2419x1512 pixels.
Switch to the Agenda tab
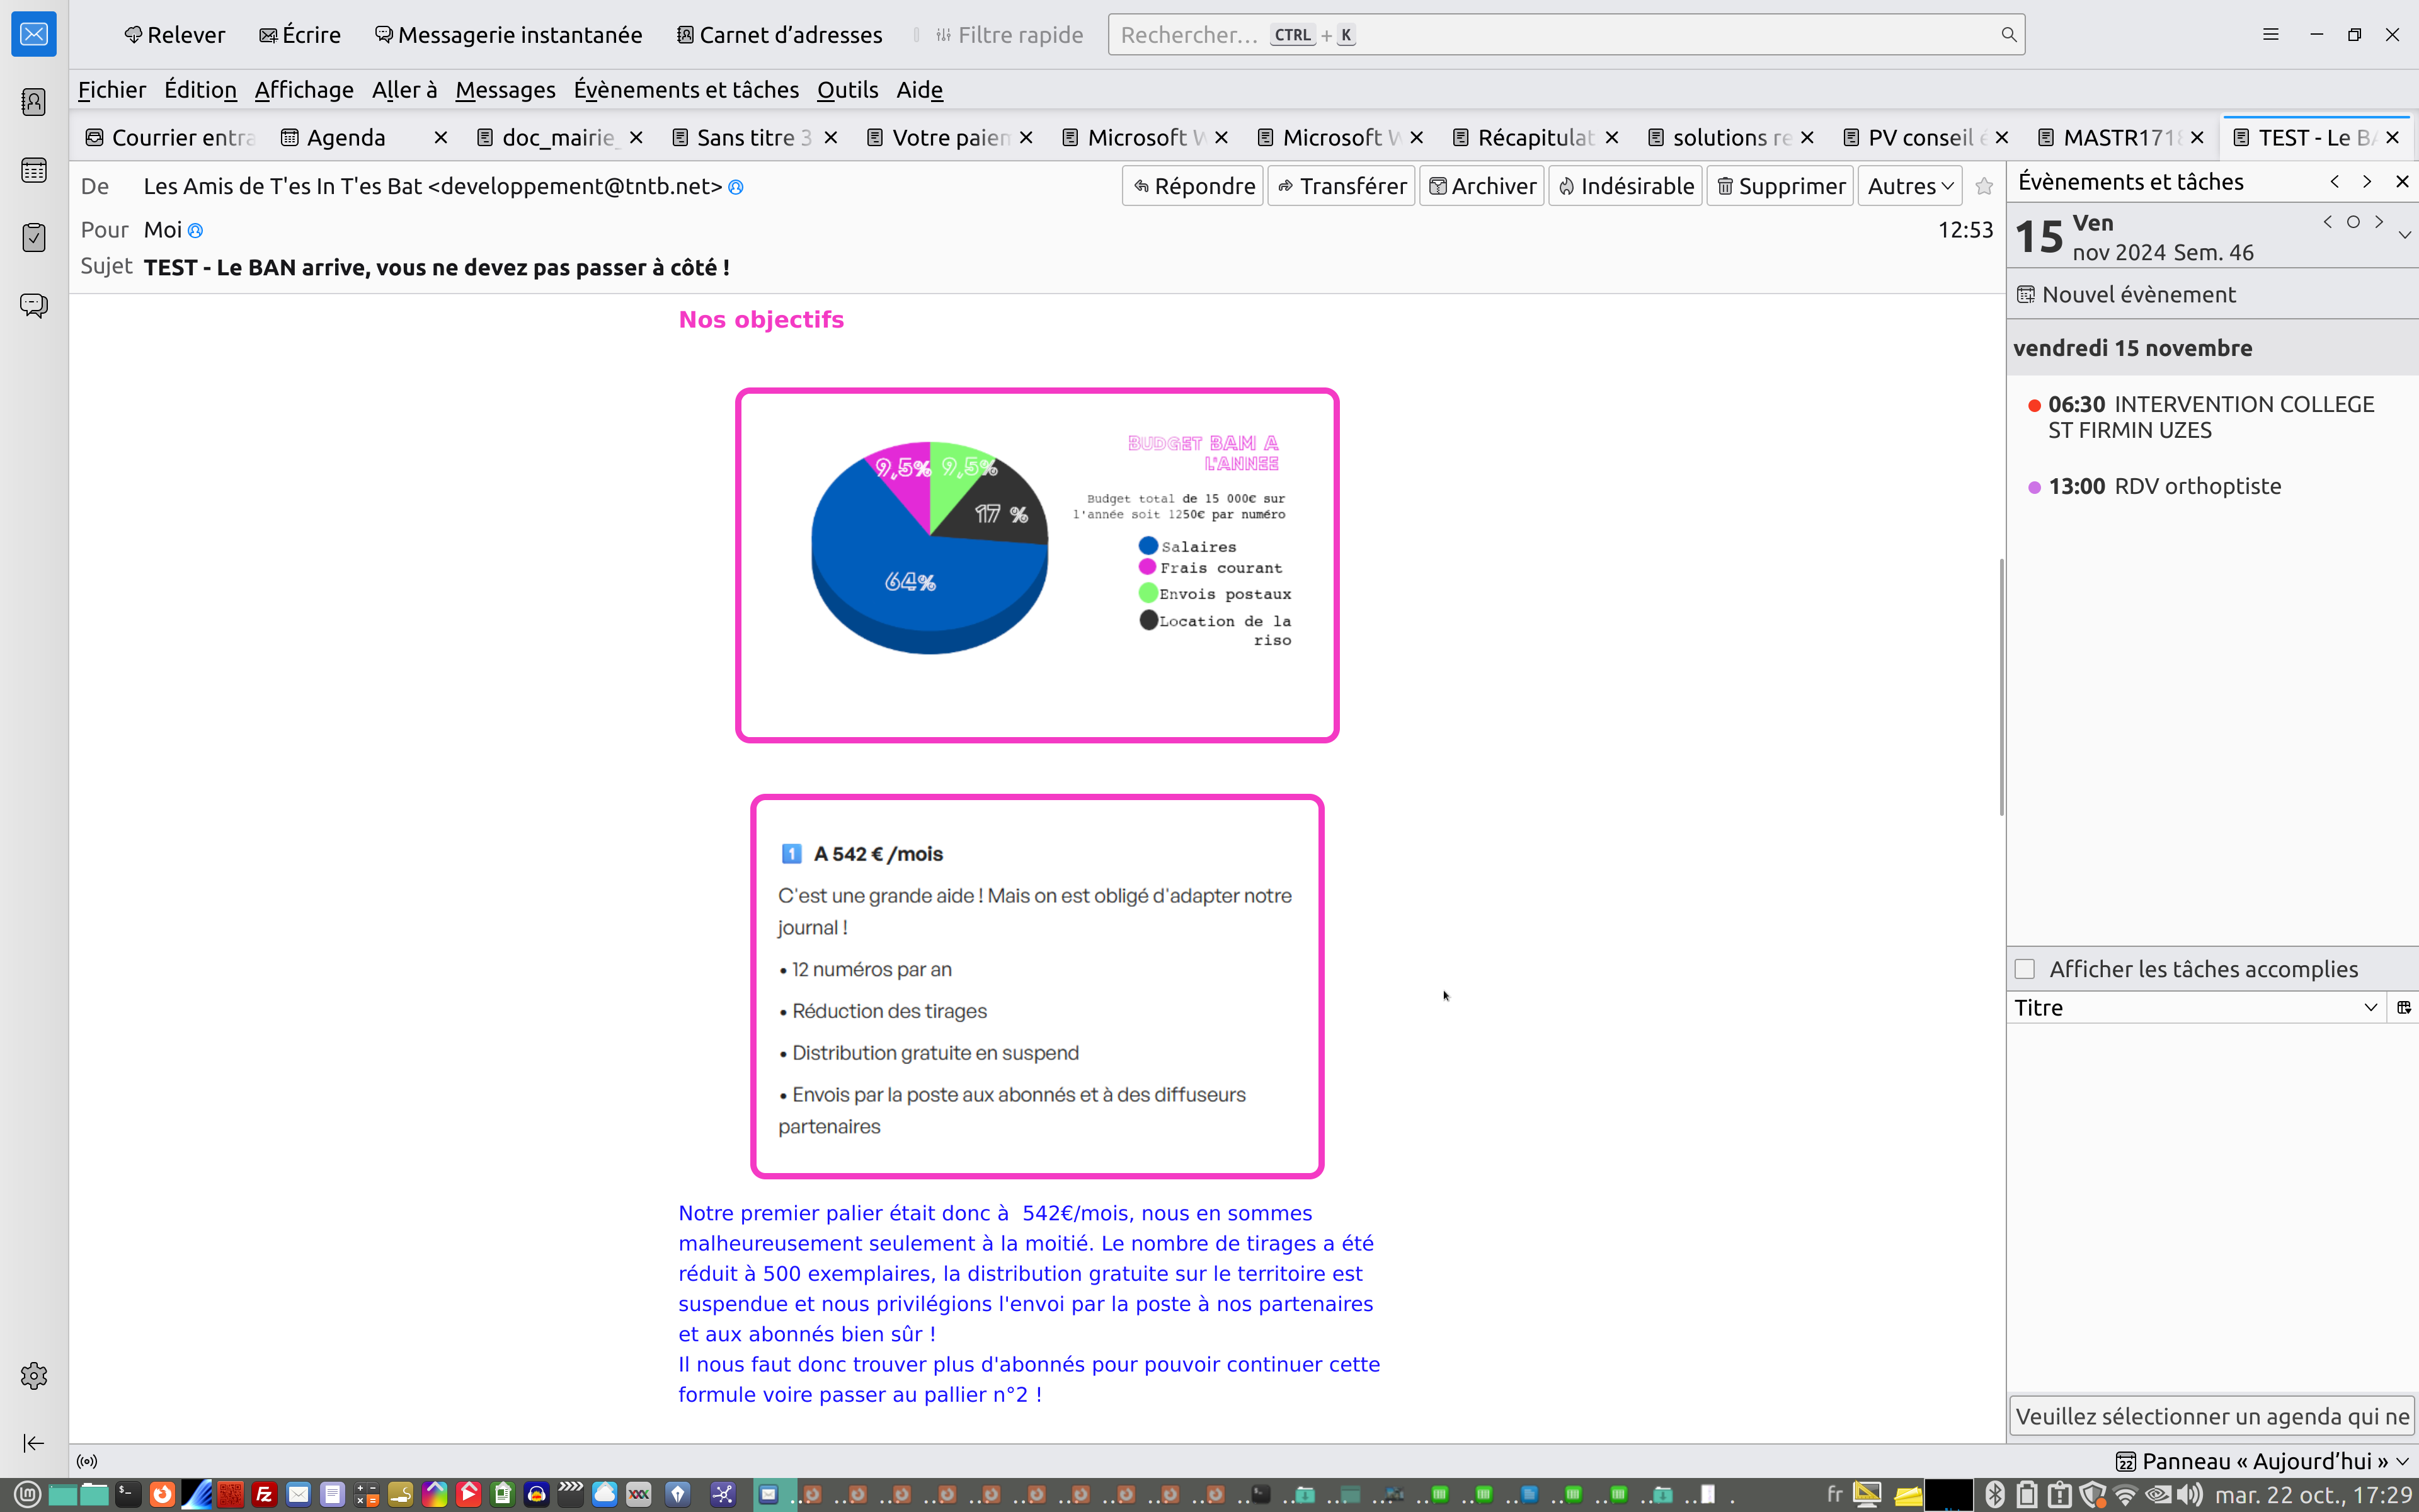tap(346, 138)
